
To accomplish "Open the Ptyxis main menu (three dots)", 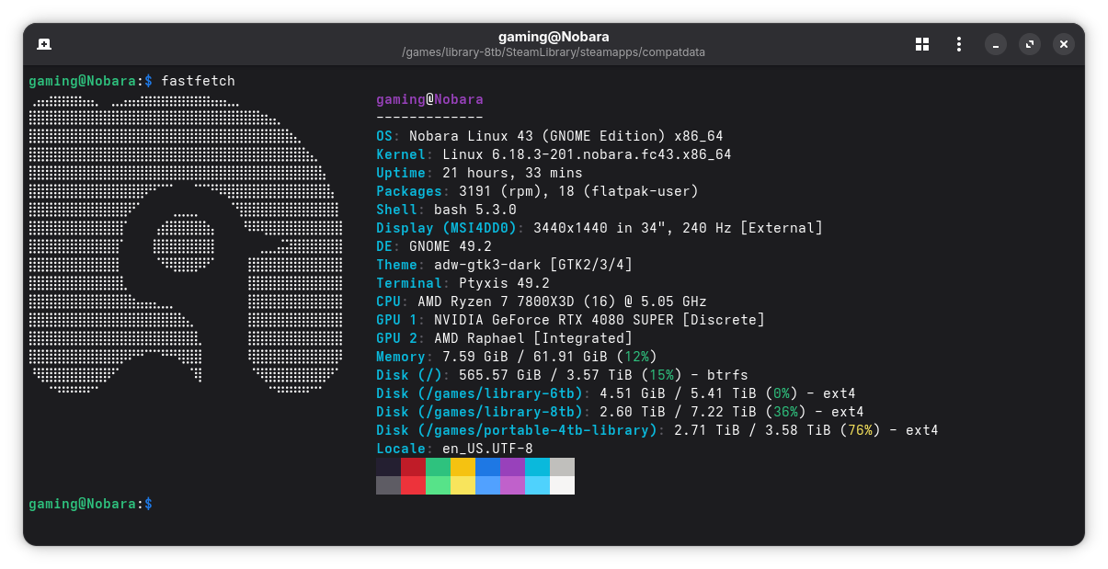I will click(x=959, y=44).
